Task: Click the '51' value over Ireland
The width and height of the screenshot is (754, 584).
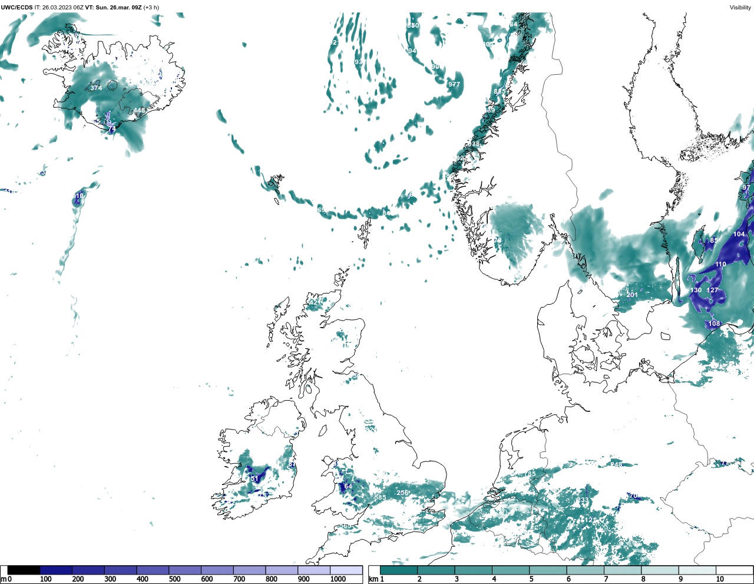Action: [x=255, y=479]
